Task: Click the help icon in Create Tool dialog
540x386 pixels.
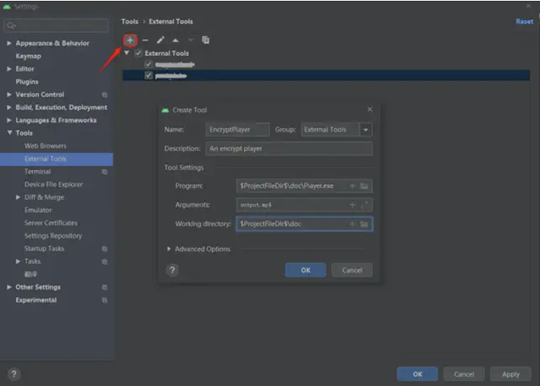Action: pos(172,270)
